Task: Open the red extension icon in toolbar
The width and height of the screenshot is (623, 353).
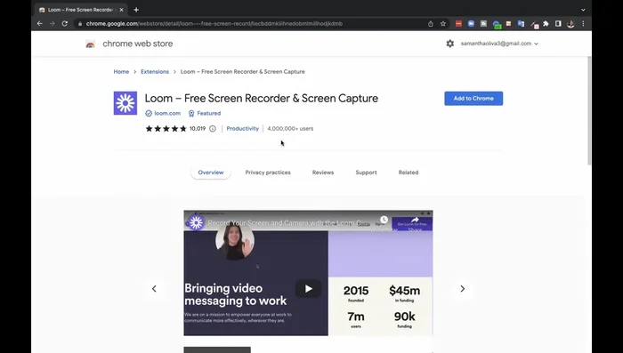Action: [458, 24]
